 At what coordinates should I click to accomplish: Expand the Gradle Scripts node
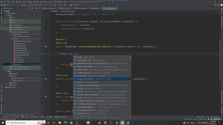4,87
